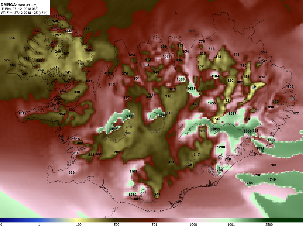Click the map value 262
Screen dimensions: 303x227
(202, 131)
